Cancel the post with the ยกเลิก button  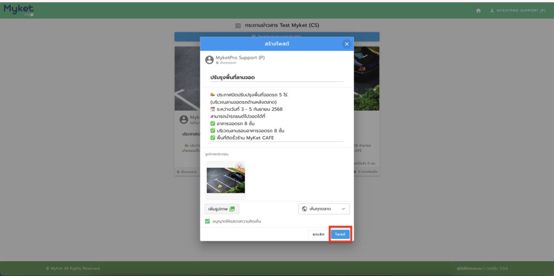318,234
